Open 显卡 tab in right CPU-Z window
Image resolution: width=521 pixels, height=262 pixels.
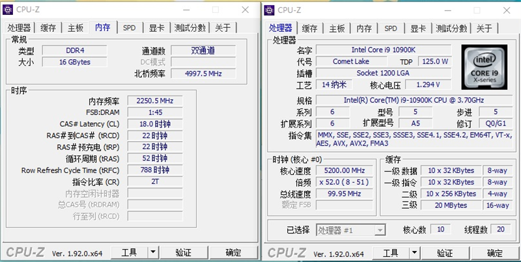(418, 28)
